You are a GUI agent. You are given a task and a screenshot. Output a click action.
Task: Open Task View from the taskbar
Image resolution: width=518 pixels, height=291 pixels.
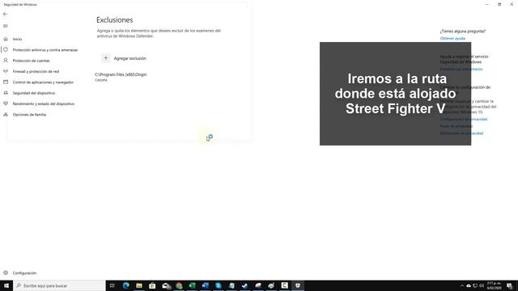tap(112, 285)
